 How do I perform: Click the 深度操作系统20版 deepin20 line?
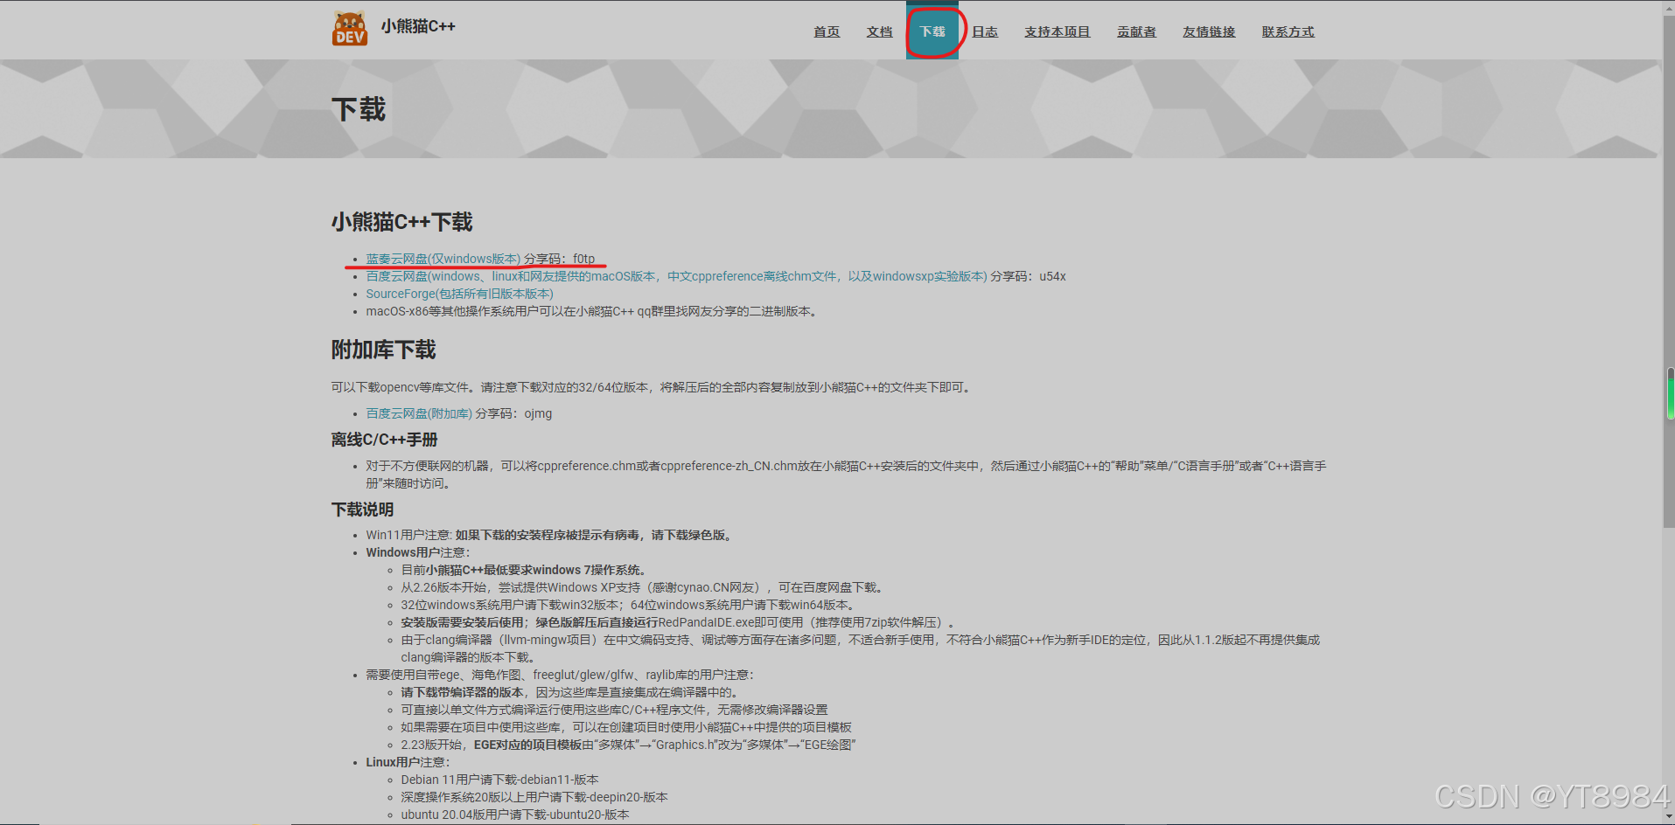click(x=534, y=797)
